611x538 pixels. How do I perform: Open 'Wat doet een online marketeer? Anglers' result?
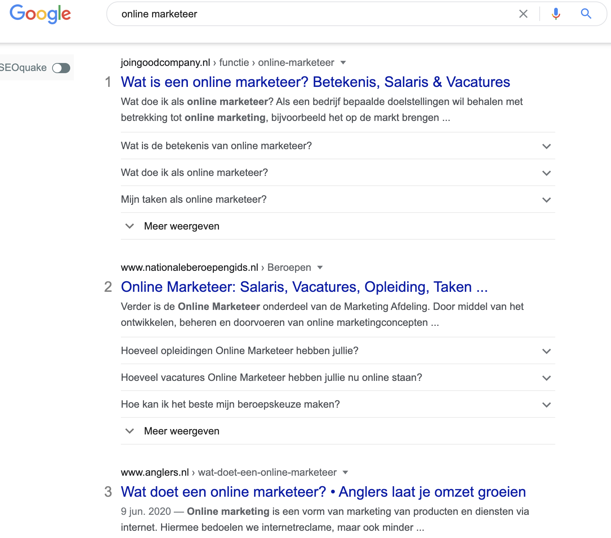pyautogui.click(x=323, y=492)
